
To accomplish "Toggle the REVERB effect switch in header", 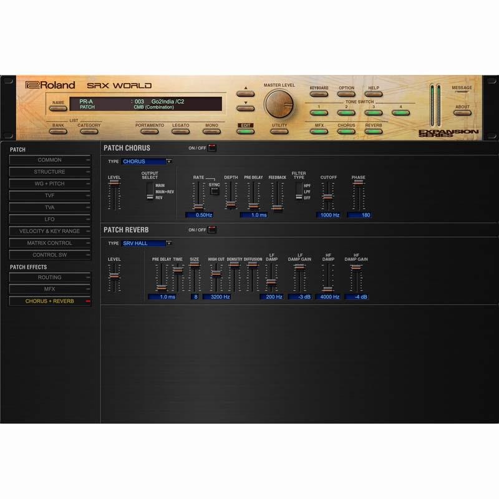I will (x=373, y=132).
